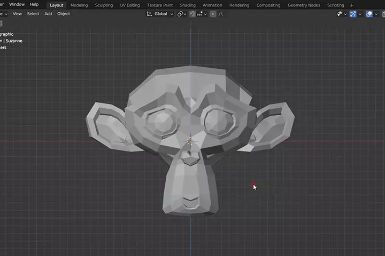Toggle viewport overlays
385x256 pixels.
pyautogui.click(x=369, y=14)
